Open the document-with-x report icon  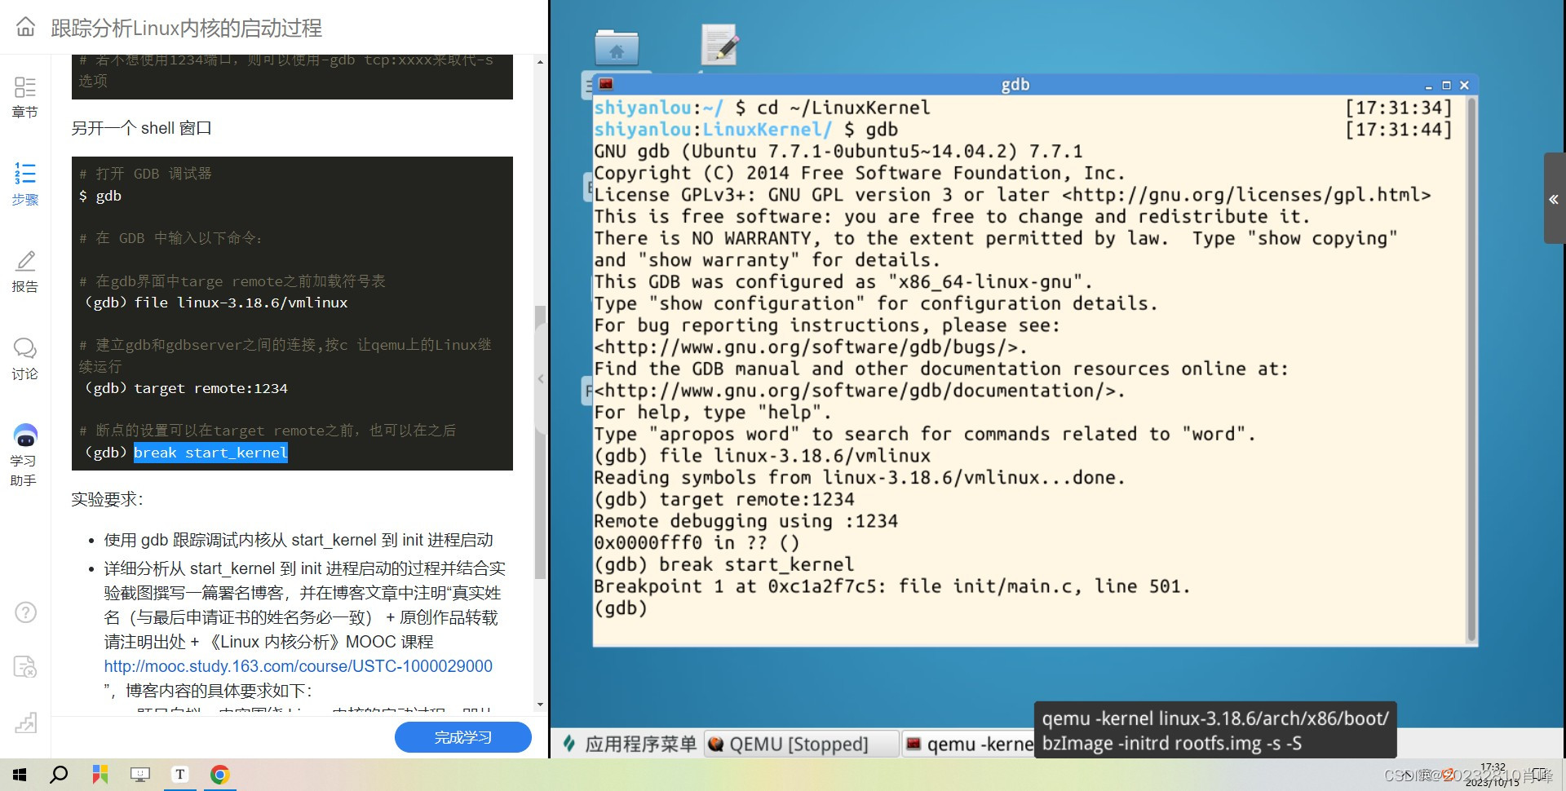[25, 667]
